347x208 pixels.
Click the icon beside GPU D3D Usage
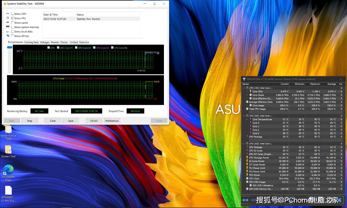coord(247,182)
